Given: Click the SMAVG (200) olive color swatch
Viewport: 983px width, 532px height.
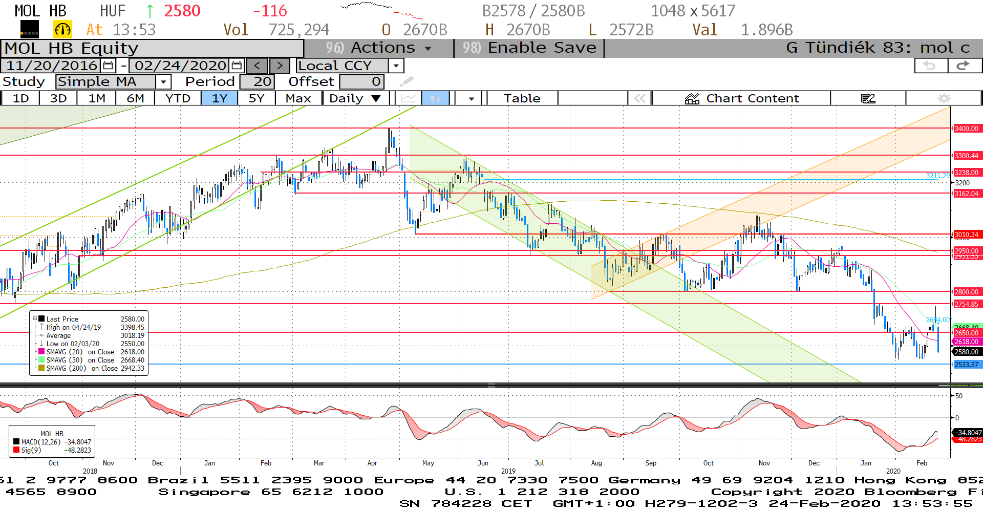Looking at the screenshot, I should (x=41, y=368).
